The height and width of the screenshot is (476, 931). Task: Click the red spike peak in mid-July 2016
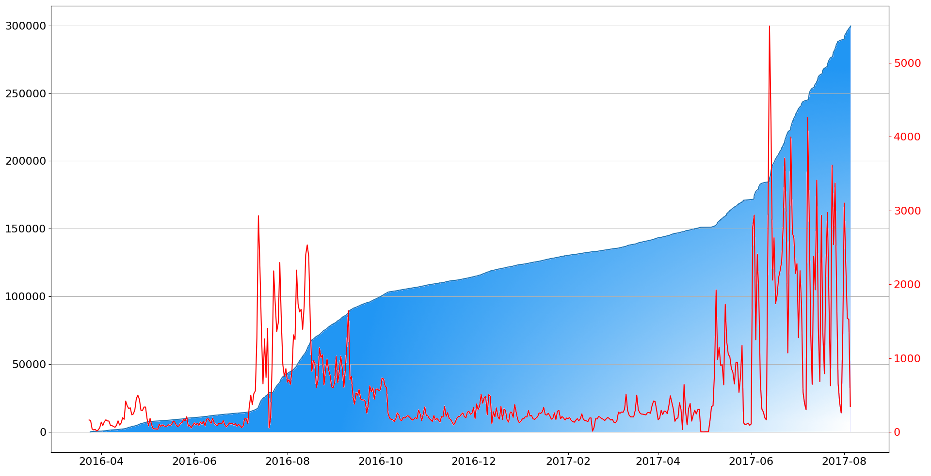click(x=258, y=216)
